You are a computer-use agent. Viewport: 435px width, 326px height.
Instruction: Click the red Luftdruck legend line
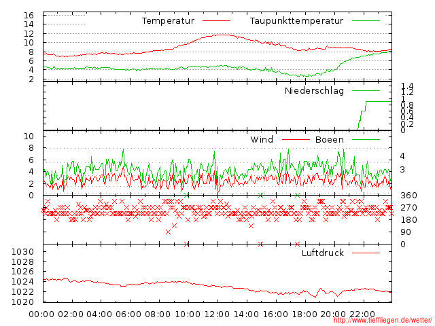pos(366,253)
